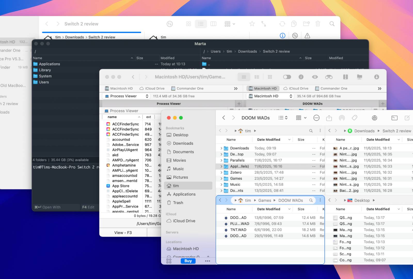Open the Process Viewer drive dropdown
413x279 pixels.
pyautogui.click(x=126, y=96)
